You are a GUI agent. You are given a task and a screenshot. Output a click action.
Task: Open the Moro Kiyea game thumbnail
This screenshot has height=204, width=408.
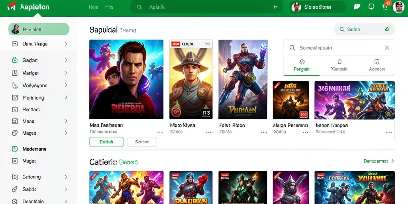point(191,79)
